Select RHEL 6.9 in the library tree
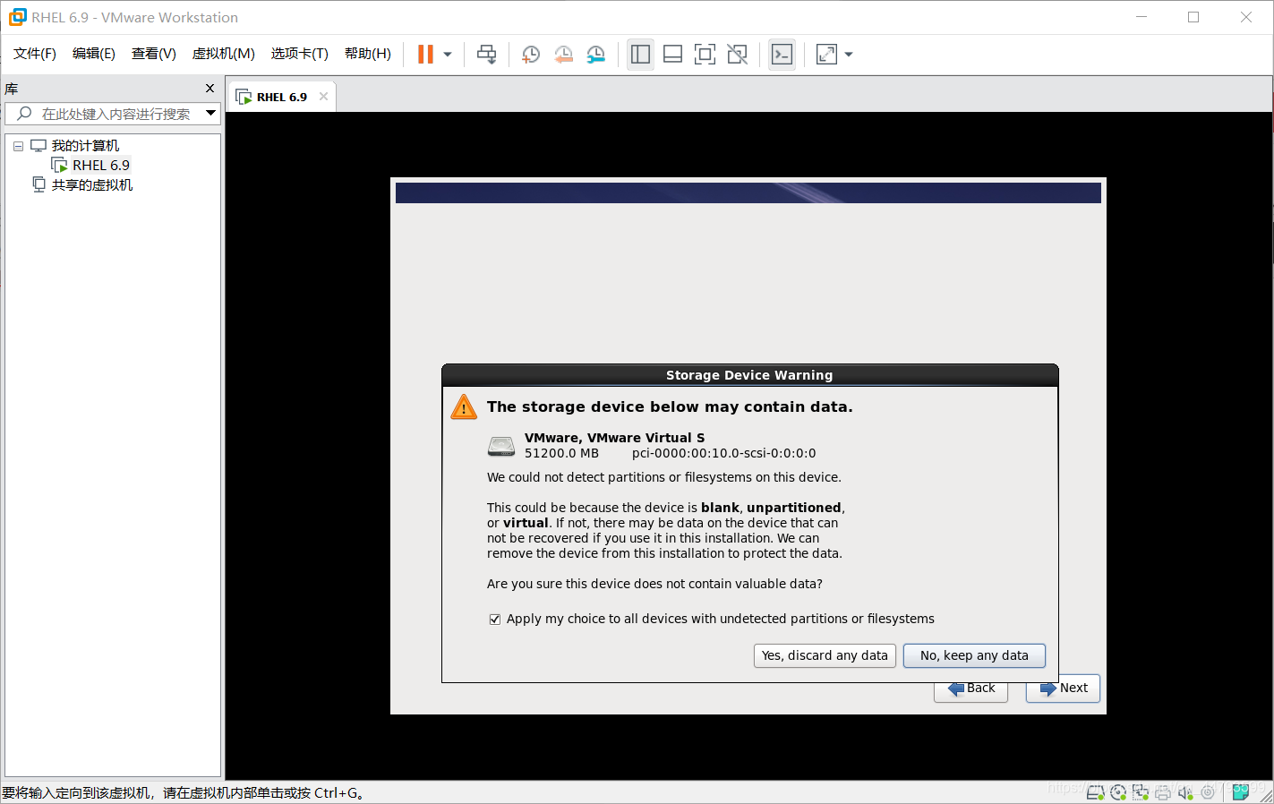The height and width of the screenshot is (804, 1274). click(101, 166)
